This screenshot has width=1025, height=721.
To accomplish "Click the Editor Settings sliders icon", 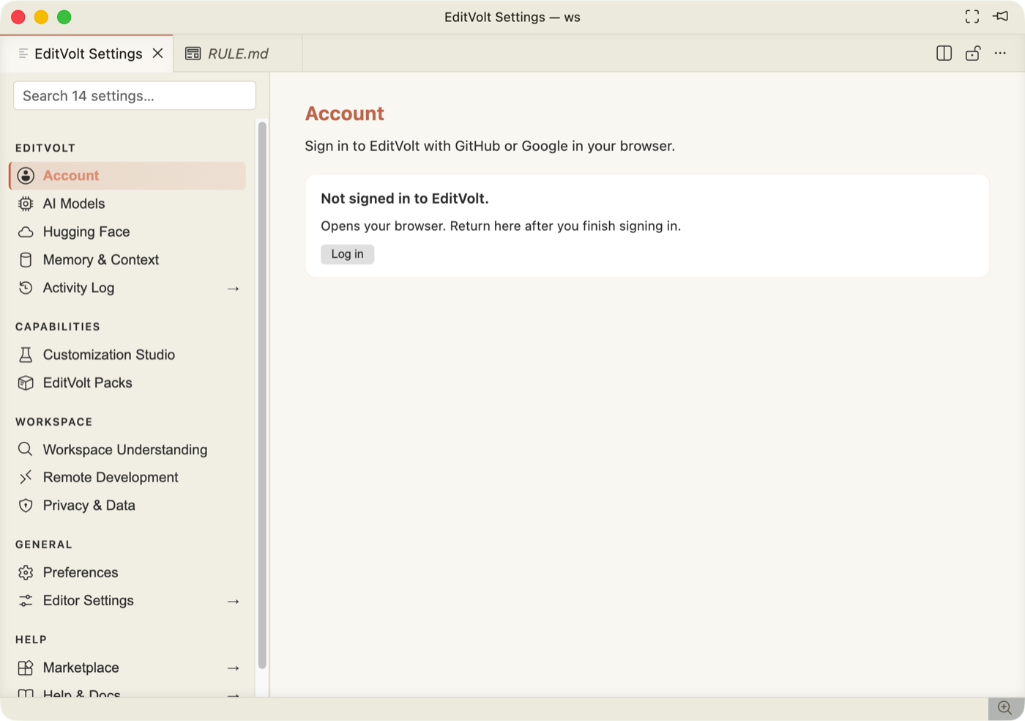I will pyautogui.click(x=26, y=601).
